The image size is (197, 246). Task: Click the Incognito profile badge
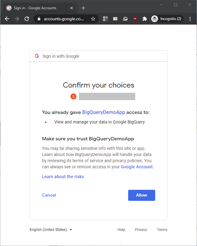coord(167,19)
